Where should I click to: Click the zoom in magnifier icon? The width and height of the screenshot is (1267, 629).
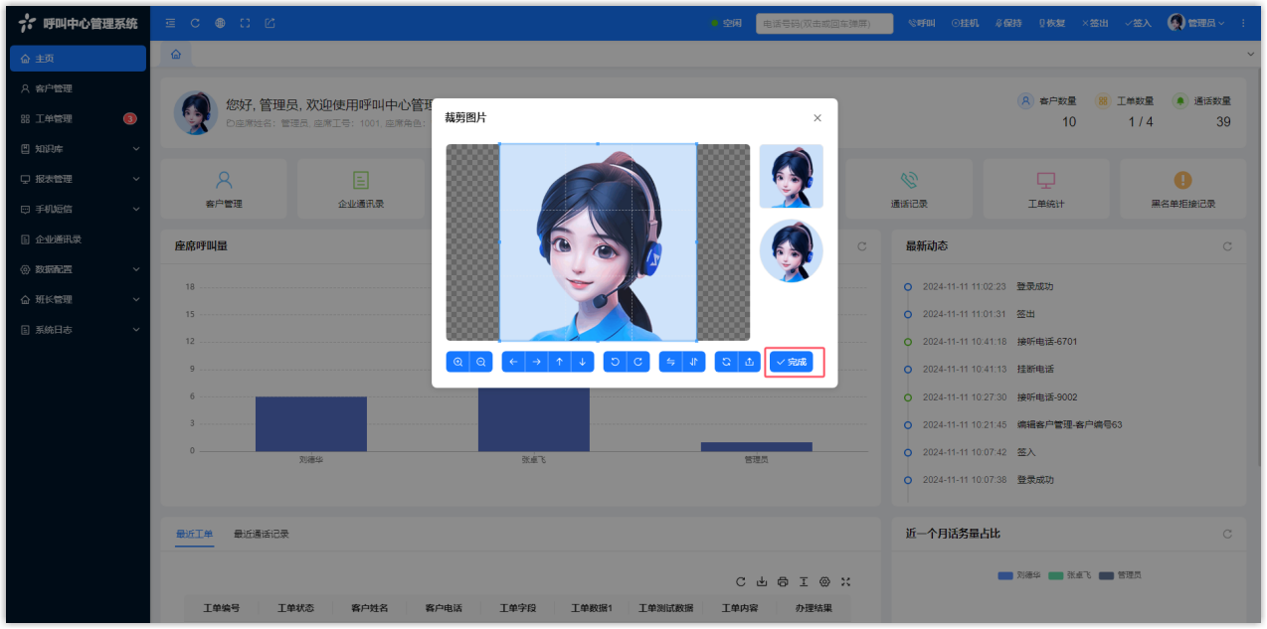pos(457,362)
